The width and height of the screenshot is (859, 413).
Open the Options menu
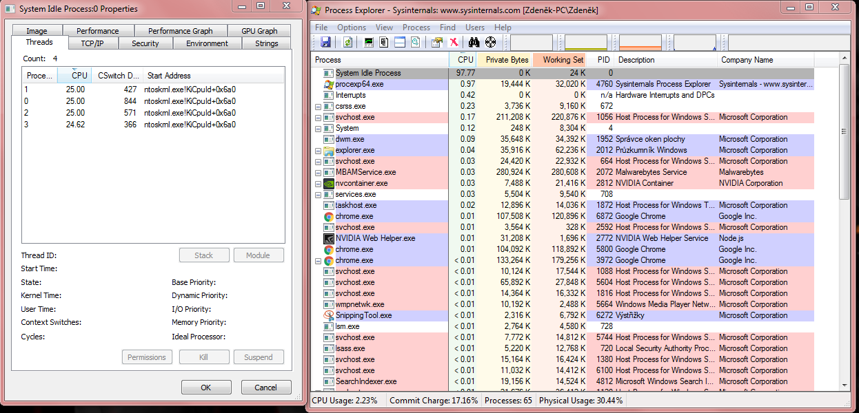[x=352, y=28]
